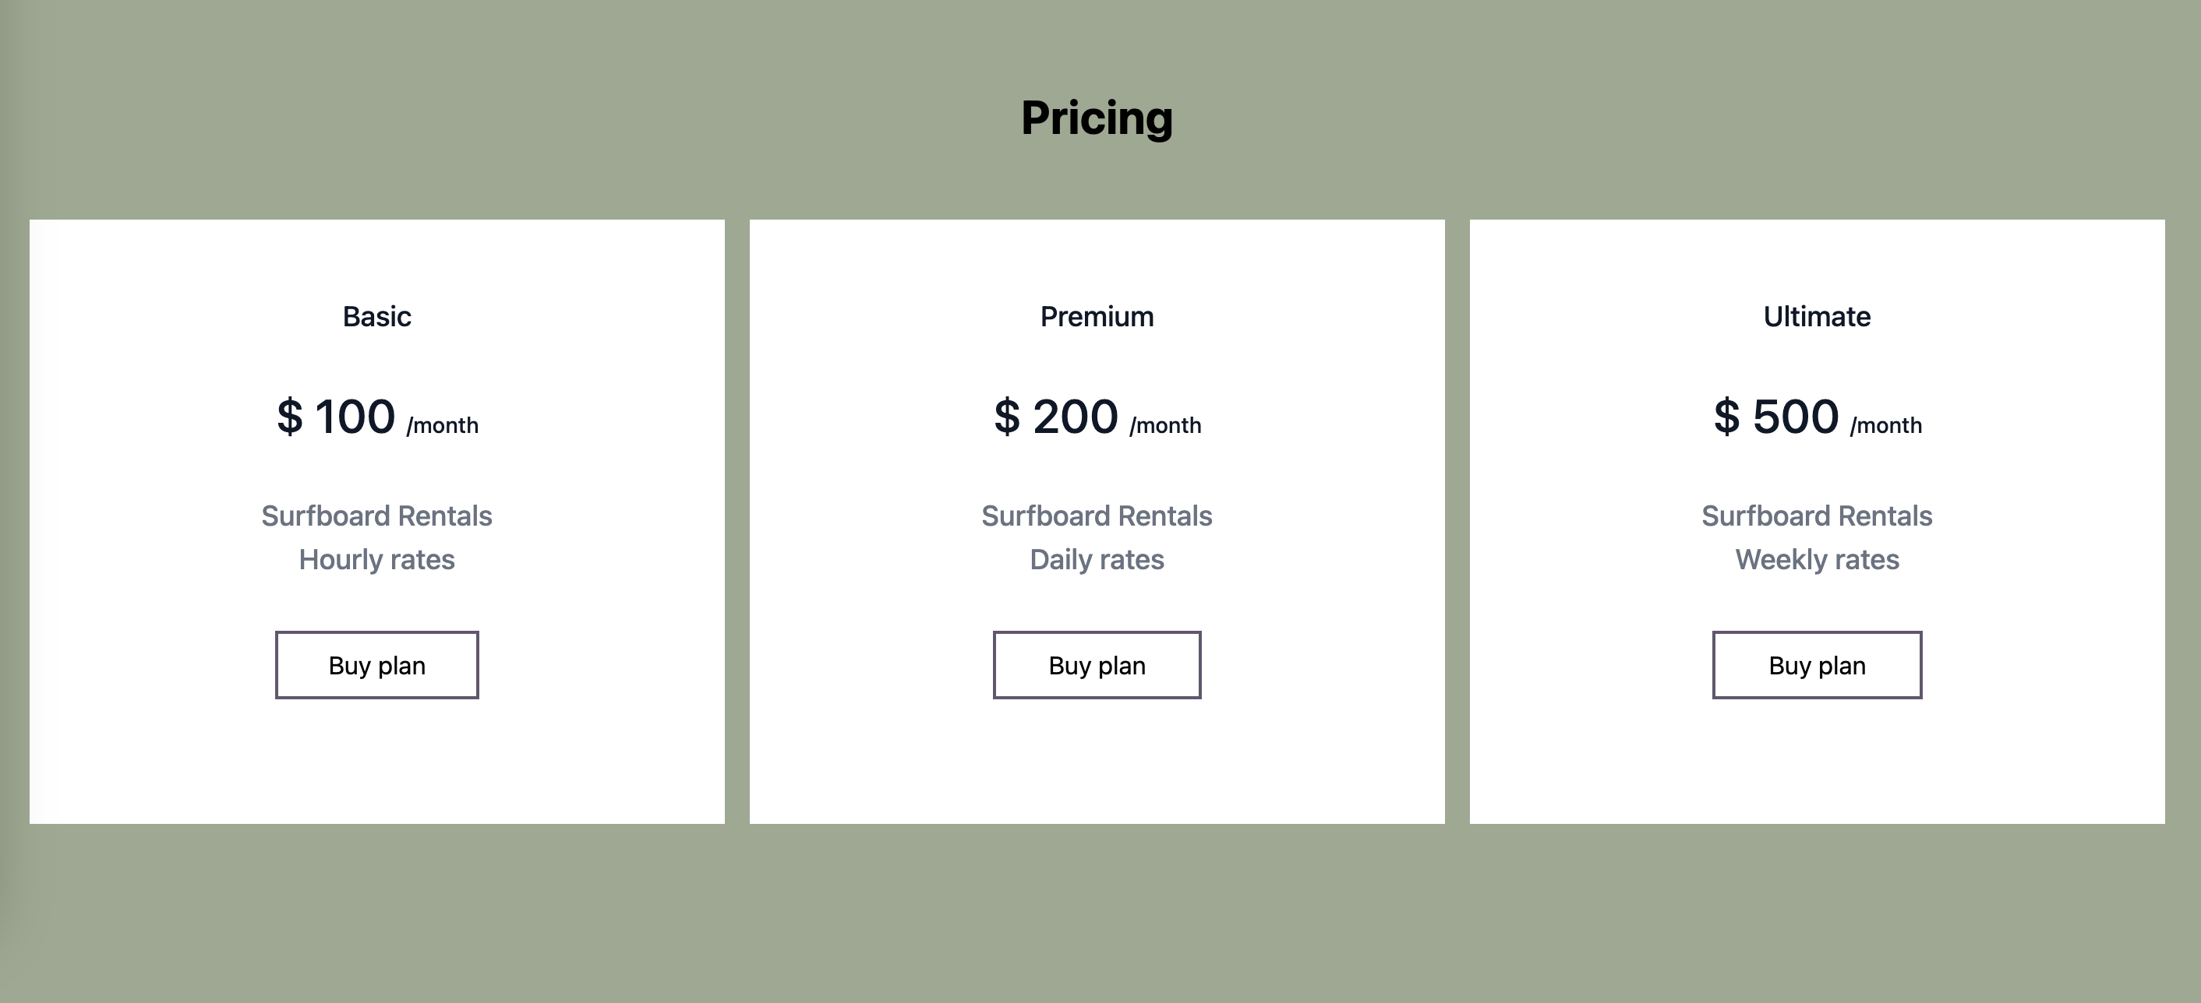This screenshot has height=1003, width=2201.
Task: Click /month label beside $ 500
Action: (x=1885, y=425)
